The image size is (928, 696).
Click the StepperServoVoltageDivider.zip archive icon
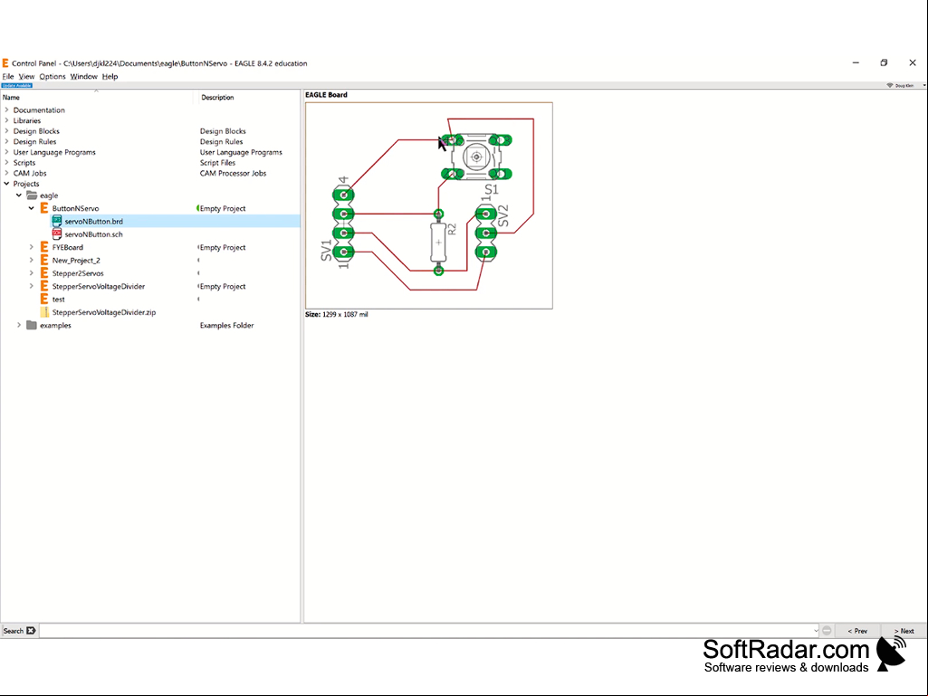coord(44,312)
